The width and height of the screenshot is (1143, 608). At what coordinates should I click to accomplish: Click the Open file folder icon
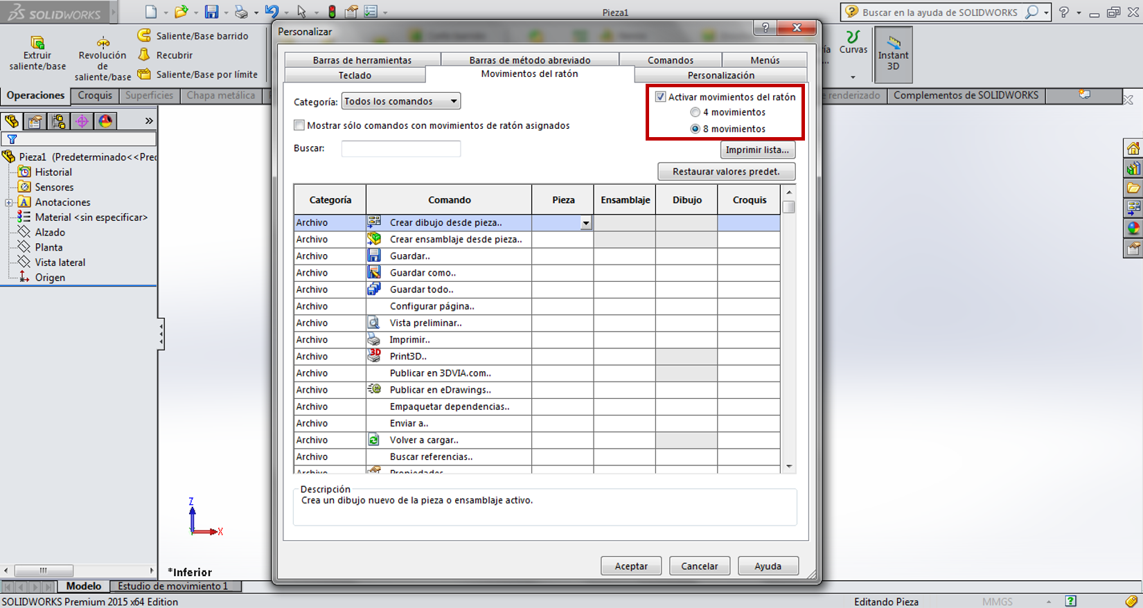pyautogui.click(x=181, y=12)
